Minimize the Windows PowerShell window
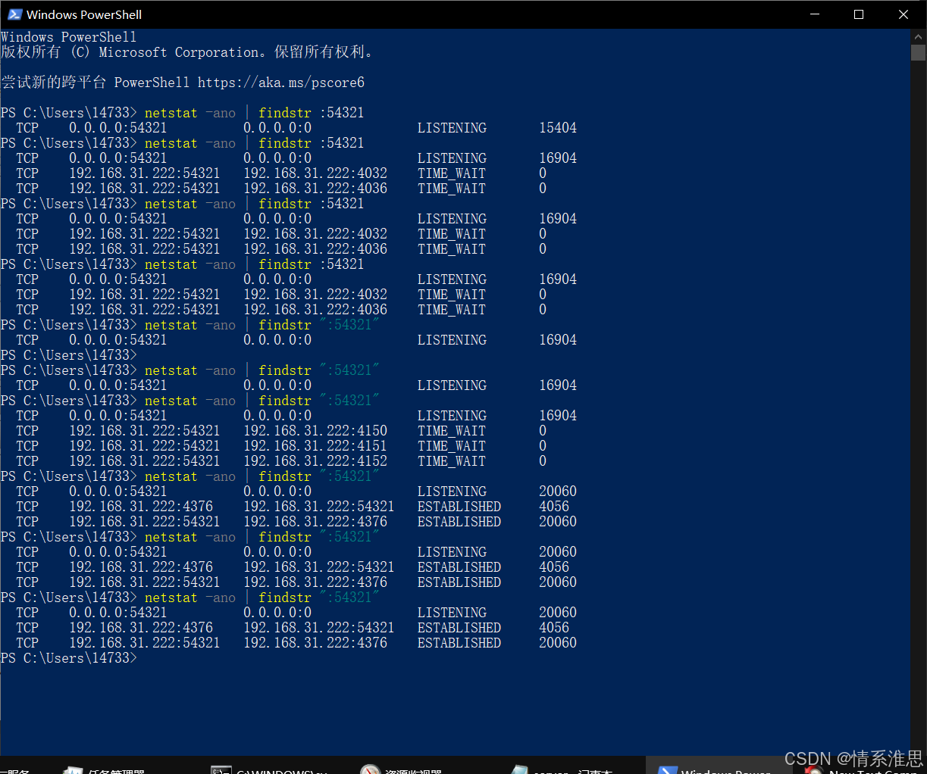This screenshot has width=927, height=774. tap(815, 14)
